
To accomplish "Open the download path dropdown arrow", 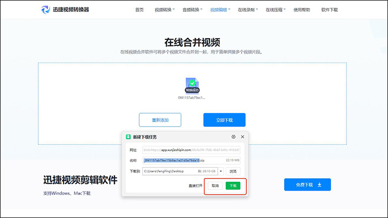I will (221, 171).
